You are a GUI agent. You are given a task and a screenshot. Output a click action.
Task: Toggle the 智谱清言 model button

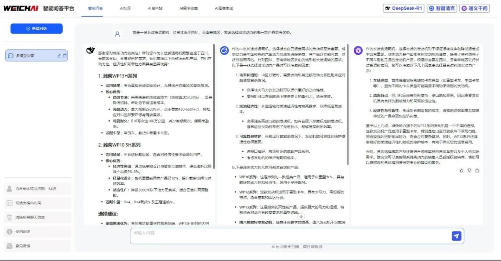click(442, 8)
